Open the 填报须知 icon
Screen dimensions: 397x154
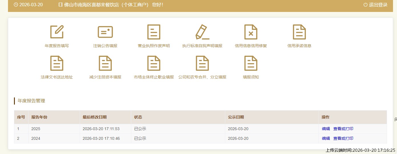pyautogui.click(x=251, y=63)
